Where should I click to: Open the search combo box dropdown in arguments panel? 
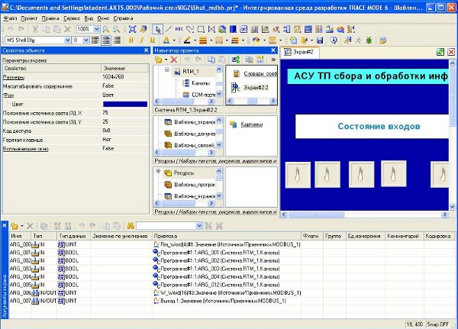pos(199,226)
